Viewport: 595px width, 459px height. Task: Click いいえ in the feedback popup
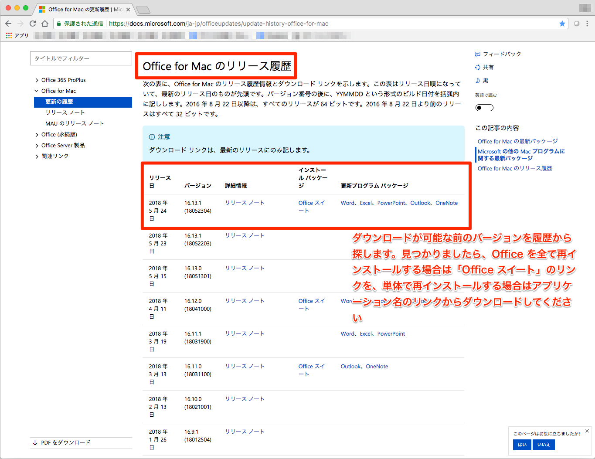tap(544, 445)
